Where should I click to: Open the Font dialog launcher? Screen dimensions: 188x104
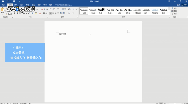[48, 17]
